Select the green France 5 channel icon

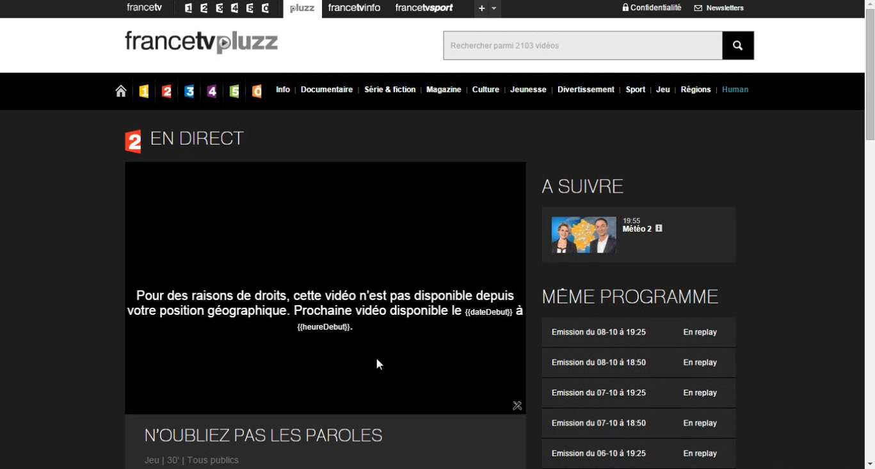[234, 91]
